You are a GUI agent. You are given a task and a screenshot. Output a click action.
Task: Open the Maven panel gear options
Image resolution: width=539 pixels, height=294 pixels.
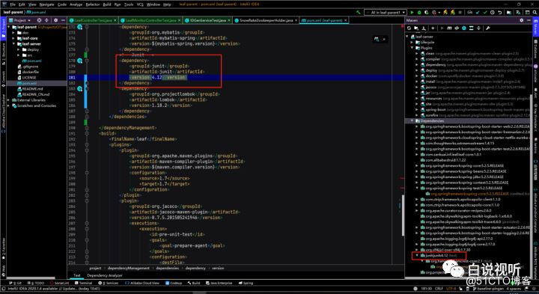click(x=522, y=20)
